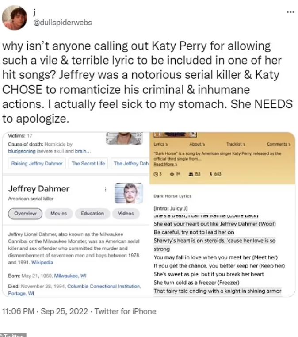Select the Overview tab
Image resolution: width=298 pixels, height=337 pixels.
point(25,214)
